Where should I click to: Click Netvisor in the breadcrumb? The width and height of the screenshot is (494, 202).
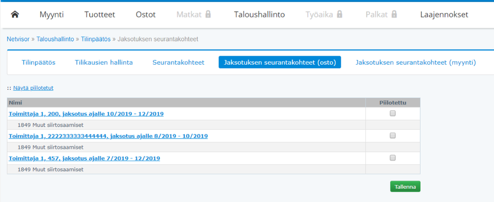(18, 38)
